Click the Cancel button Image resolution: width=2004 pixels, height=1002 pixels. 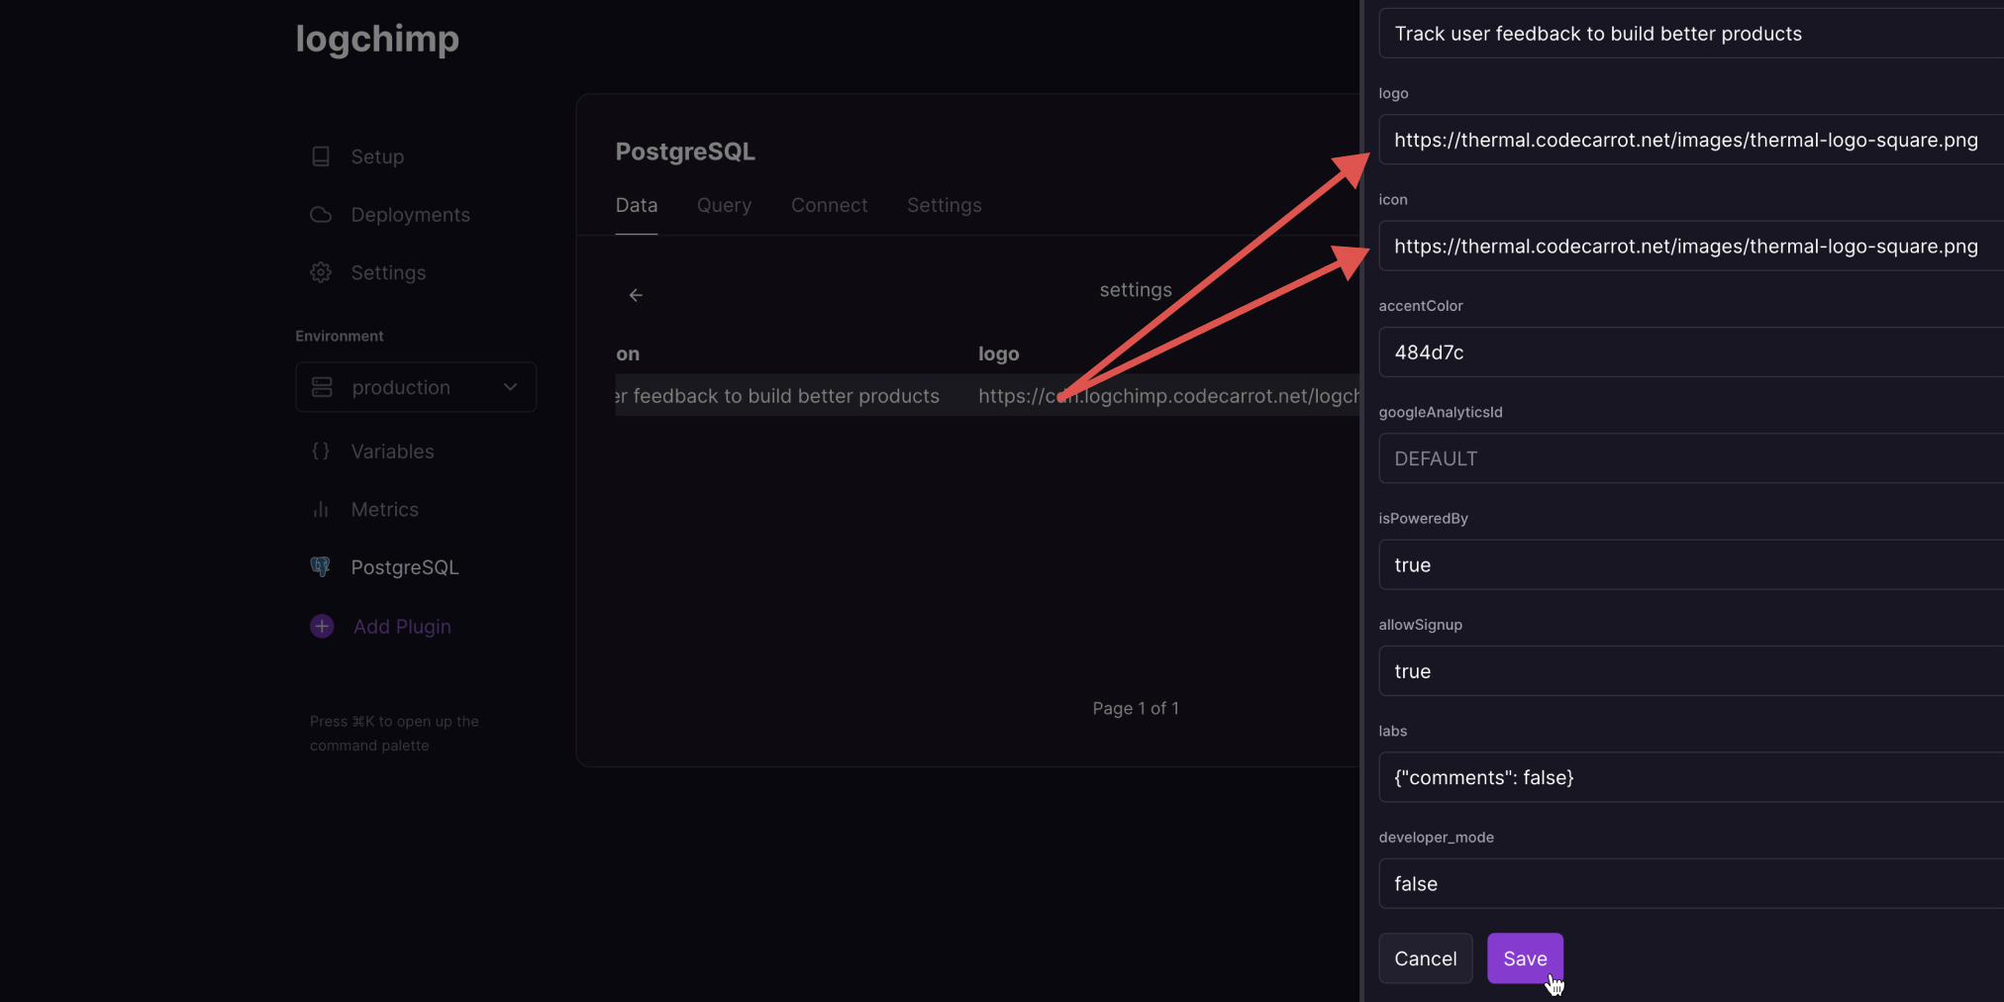pyautogui.click(x=1425, y=957)
